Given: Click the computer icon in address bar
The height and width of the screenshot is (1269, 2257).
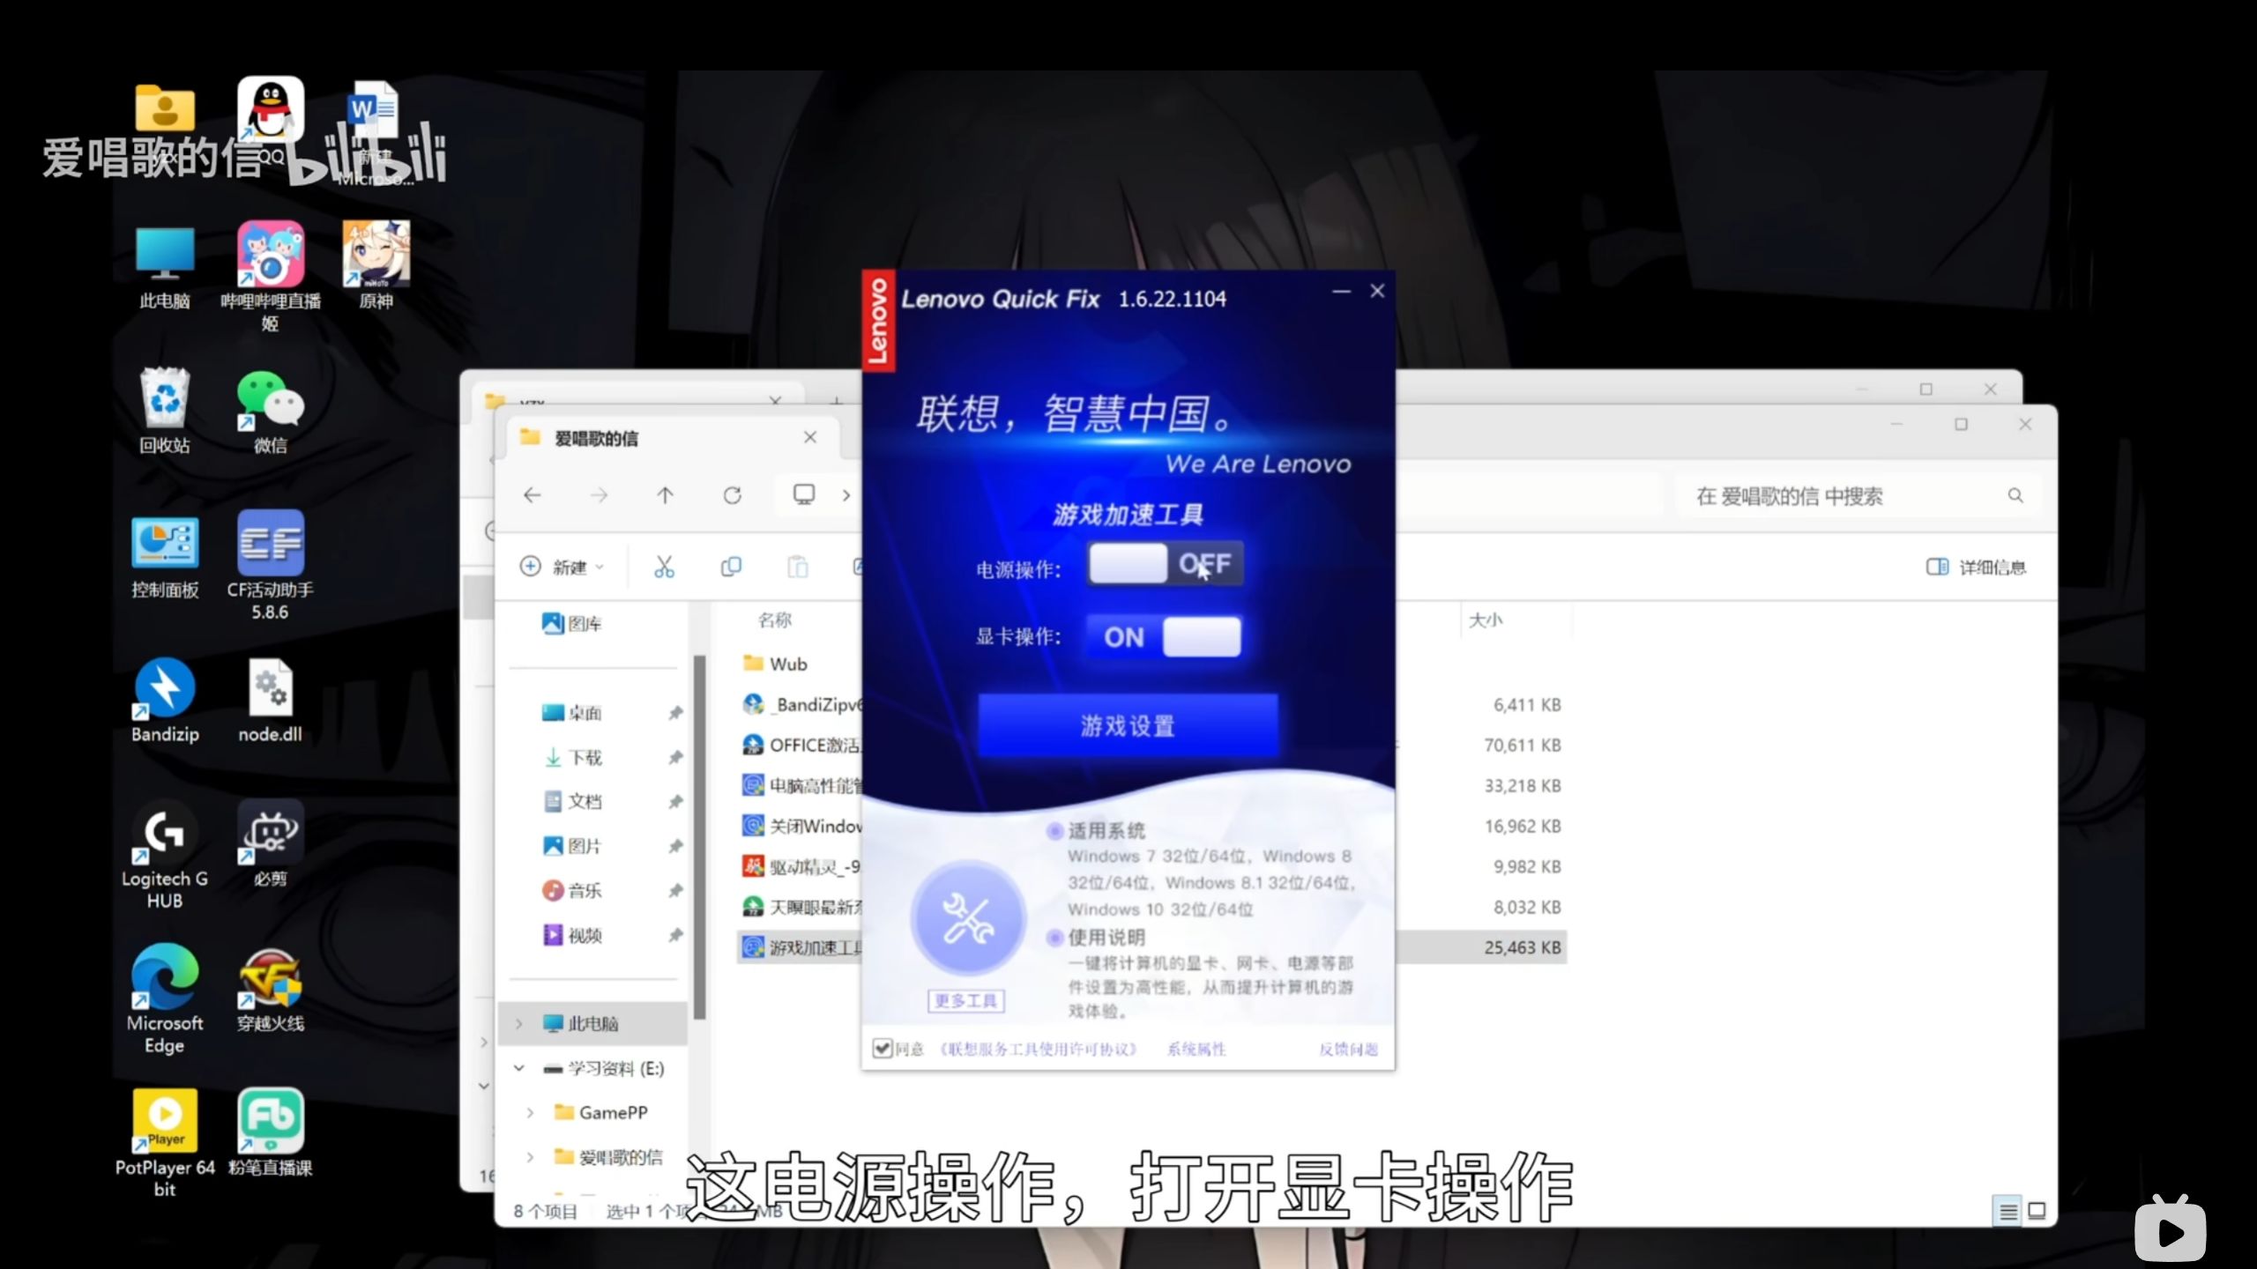Looking at the screenshot, I should (804, 494).
